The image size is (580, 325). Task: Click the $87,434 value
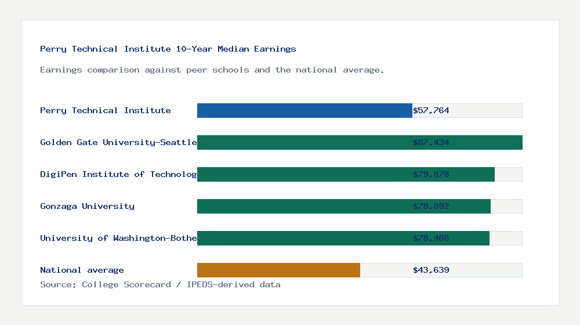[x=431, y=143]
